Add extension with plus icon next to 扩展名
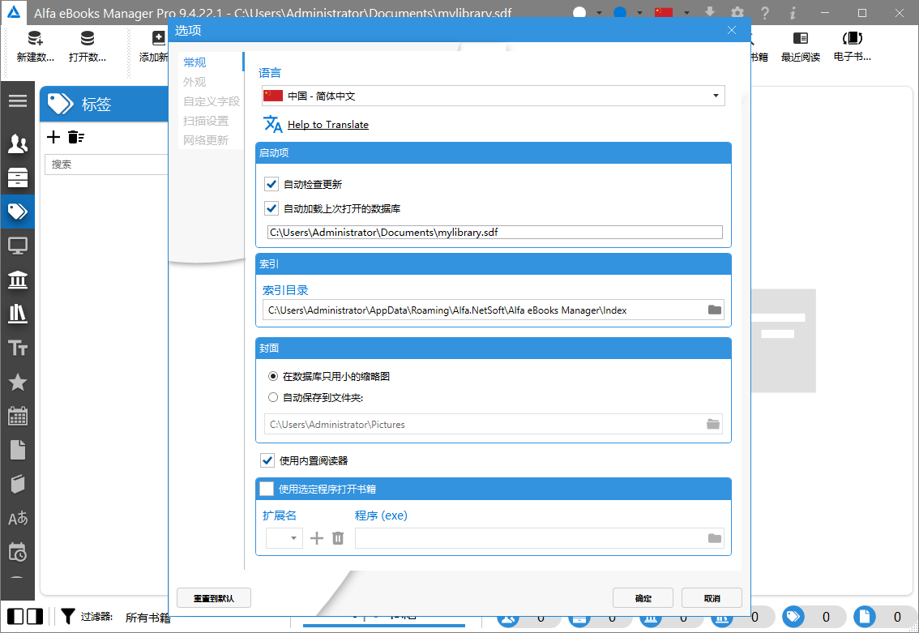Viewport: 919px width, 633px height. [317, 538]
